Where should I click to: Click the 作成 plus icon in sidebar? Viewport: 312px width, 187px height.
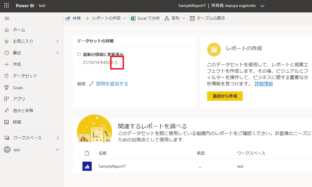tap(7, 64)
